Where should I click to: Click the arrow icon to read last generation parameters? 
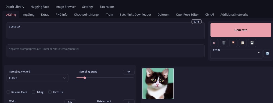click(214, 43)
